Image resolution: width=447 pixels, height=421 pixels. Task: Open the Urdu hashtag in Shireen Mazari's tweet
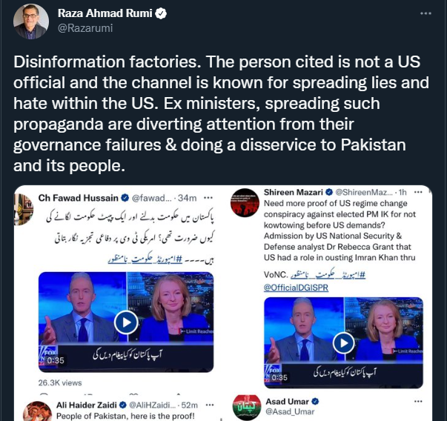pos(328,274)
